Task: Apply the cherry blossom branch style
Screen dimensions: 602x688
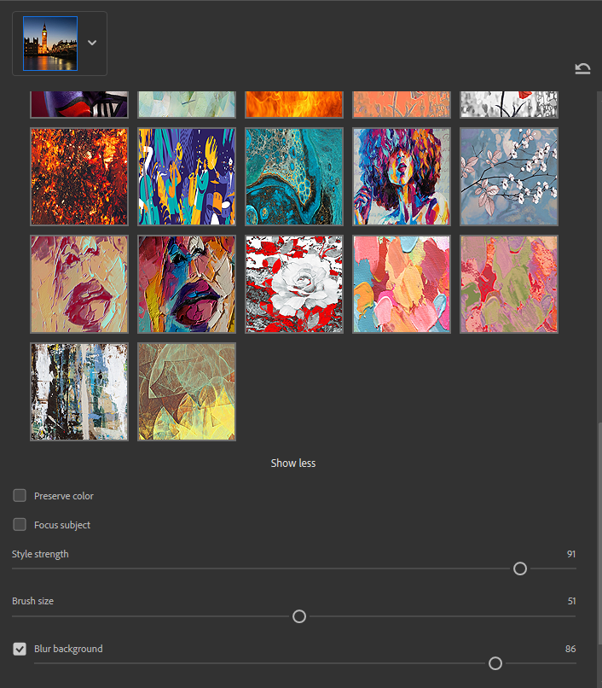Action: click(509, 177)
